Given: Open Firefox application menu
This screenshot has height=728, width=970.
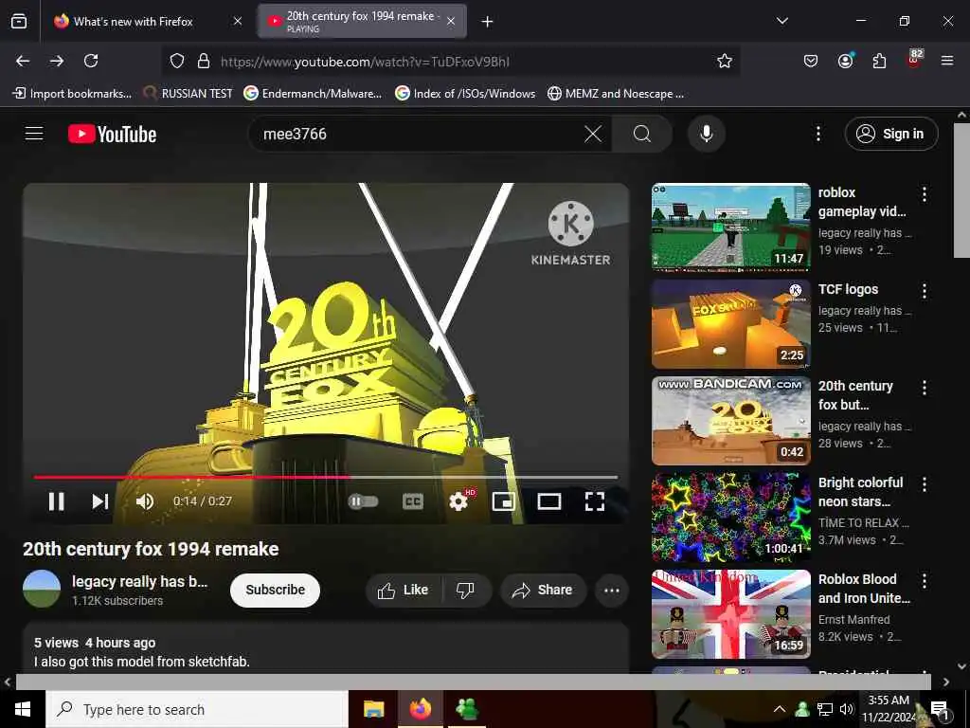Looking at the screenshot, I should (947, 61).
